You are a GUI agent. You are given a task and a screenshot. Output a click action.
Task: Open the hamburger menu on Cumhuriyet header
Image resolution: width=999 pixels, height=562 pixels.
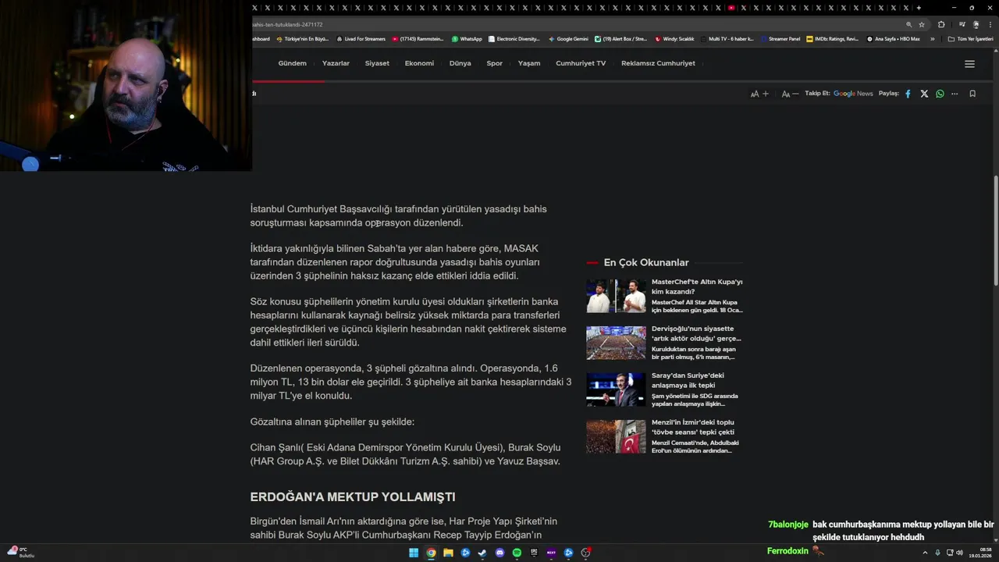[970, 64]
